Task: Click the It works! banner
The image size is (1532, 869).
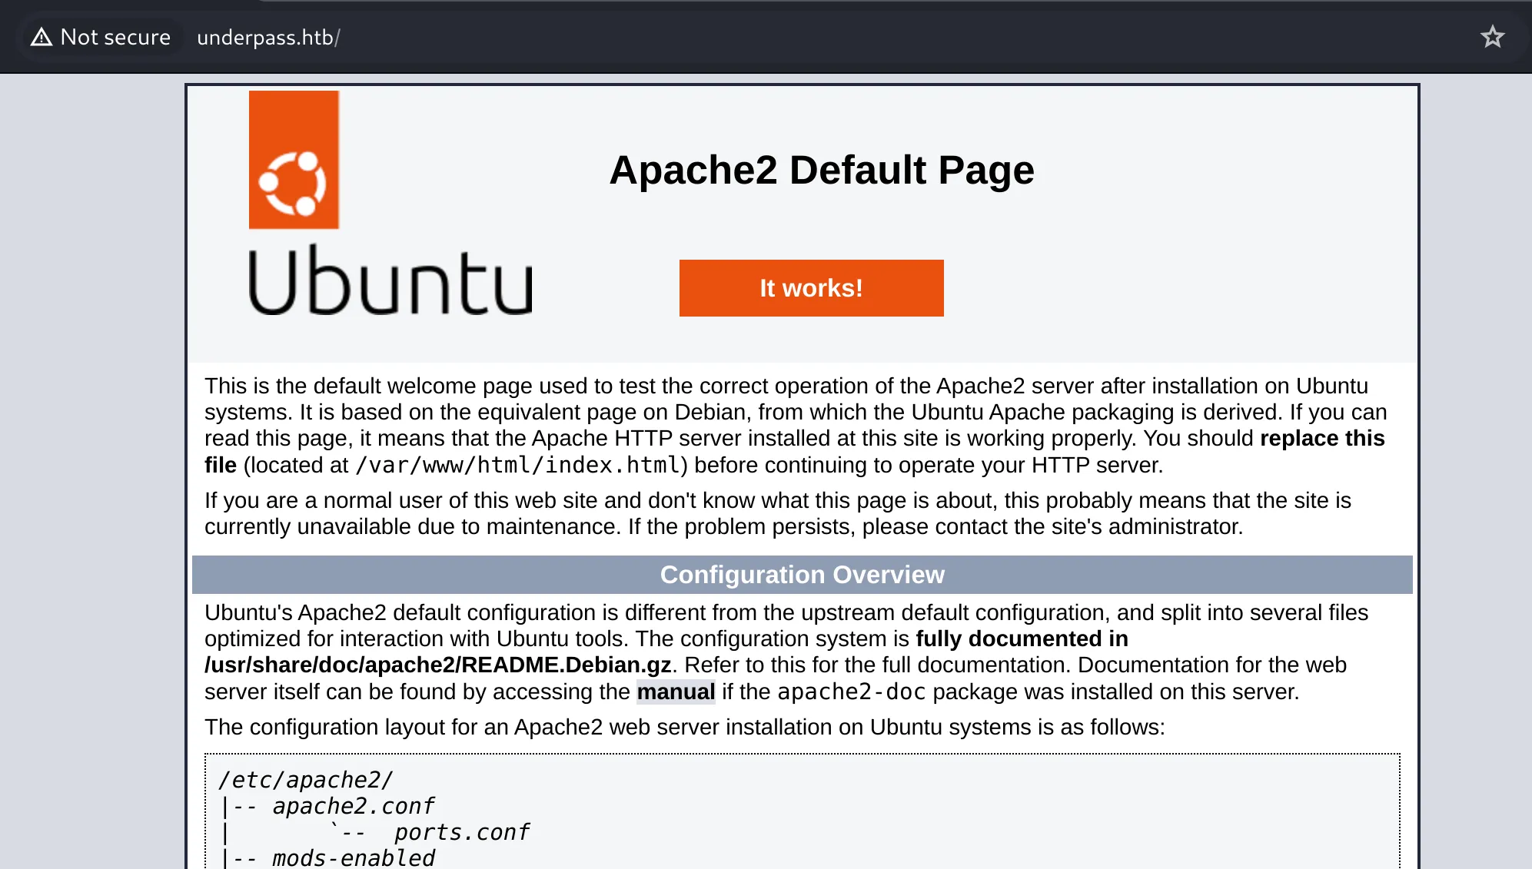Action: [811, 288]
